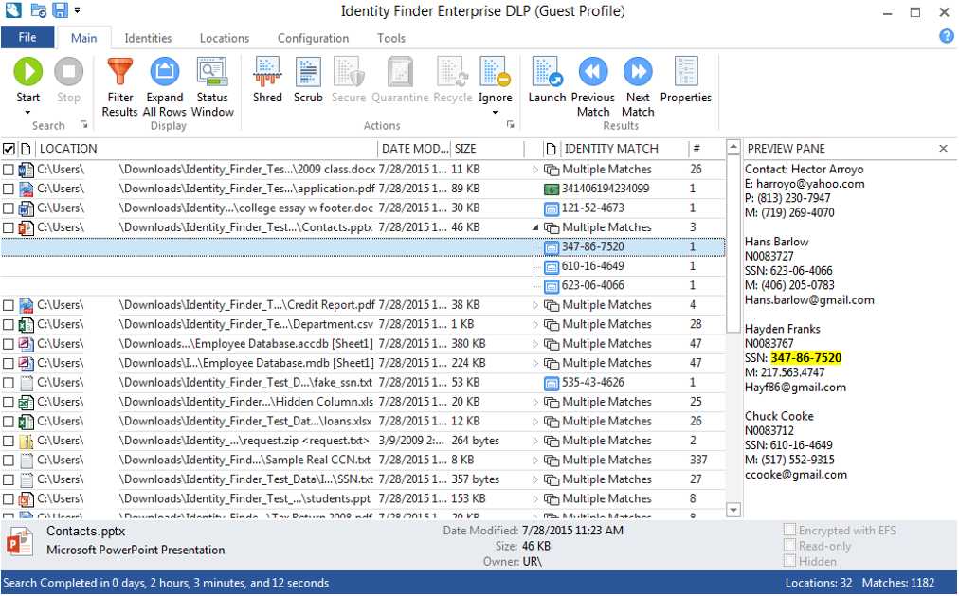Click the Excel icon of loans.xlsx row
The width and height of the screenshot is (959, 596).
[x=26, y=421]
